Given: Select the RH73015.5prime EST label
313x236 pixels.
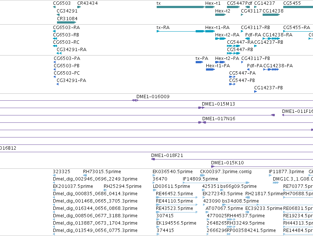Looking at the screenshot, I should pyautogui.click(x=102, y=172).
